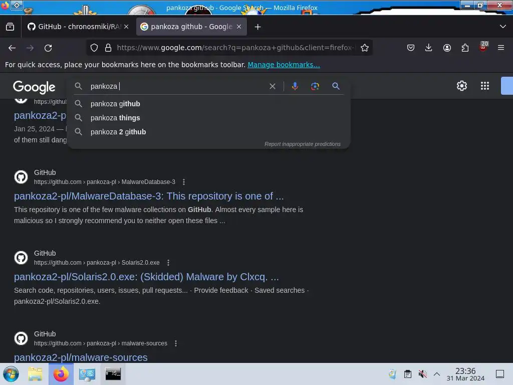The height and width of the screenshot is (385, 513).
Task: Expand hidden system tray icons
Action: point(437,374)
